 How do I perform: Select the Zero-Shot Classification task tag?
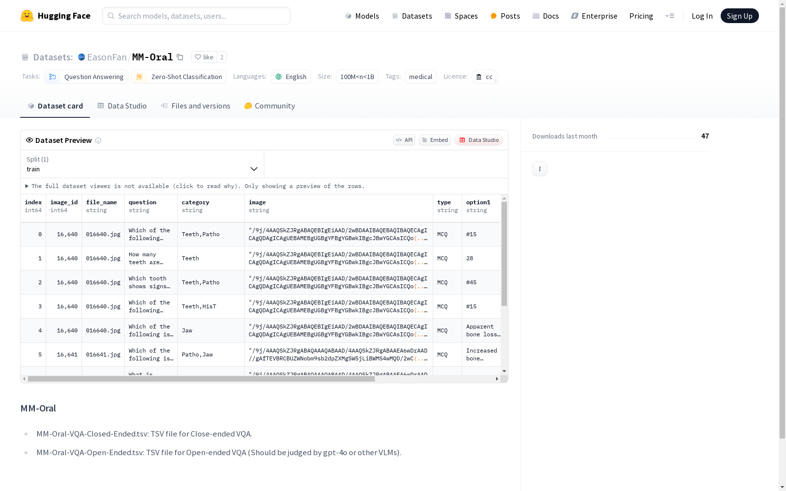pyautogui.click(x=179, y=77)
